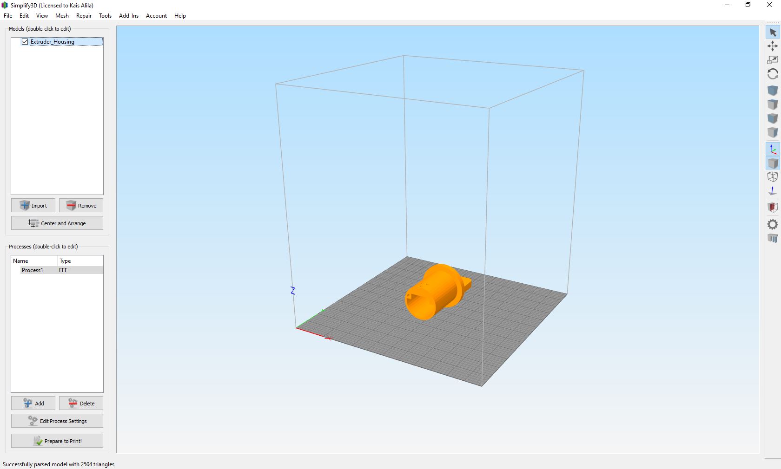
Task: Open the Edit menu
Action: (x=24, y=16)
